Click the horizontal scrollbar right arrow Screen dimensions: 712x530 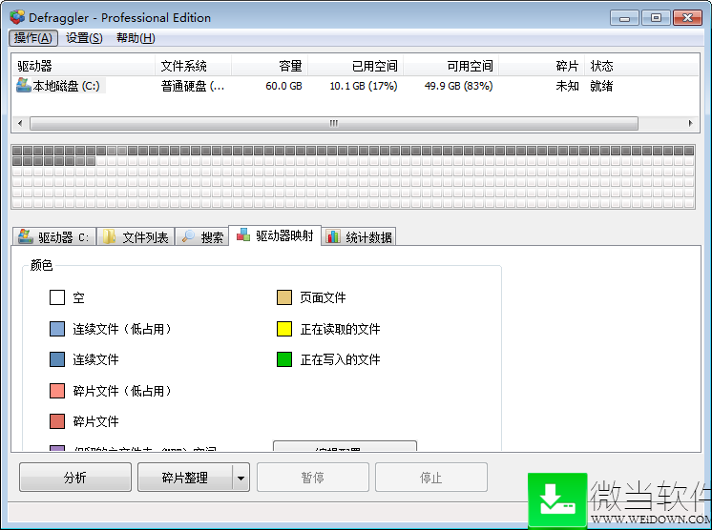click(x=691, y=123)
